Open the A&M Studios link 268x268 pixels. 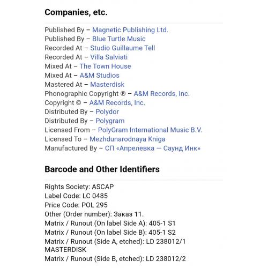point(100,76)
